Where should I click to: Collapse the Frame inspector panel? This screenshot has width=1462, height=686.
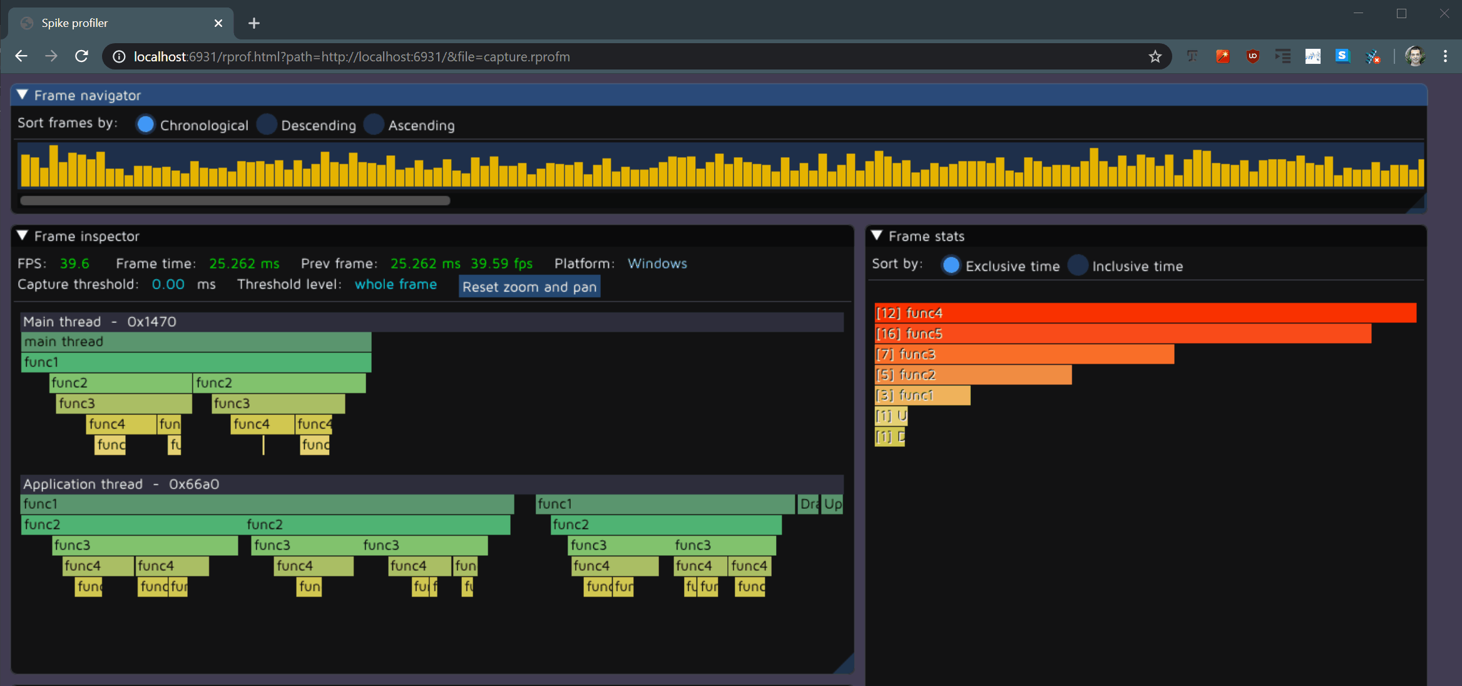coord(23,235)
